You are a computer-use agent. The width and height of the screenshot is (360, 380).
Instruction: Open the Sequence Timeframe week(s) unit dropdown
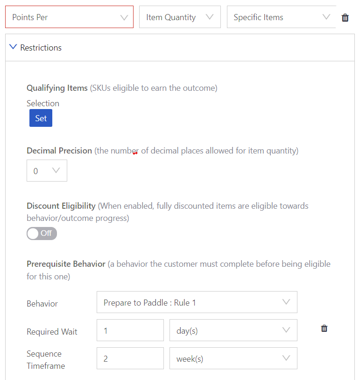point(233,358)
